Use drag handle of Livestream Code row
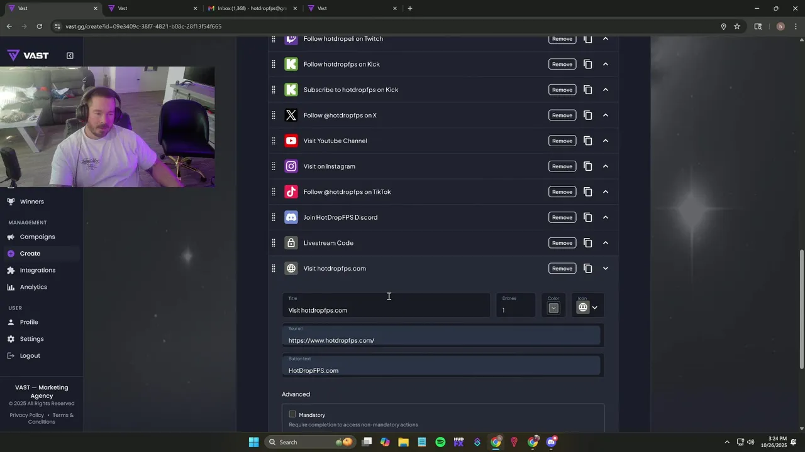Screen dimensions: 805x452 point(273,243)
